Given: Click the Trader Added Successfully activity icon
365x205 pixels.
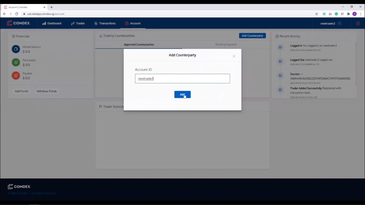Looking at the screenshot, I should [280, 90].
